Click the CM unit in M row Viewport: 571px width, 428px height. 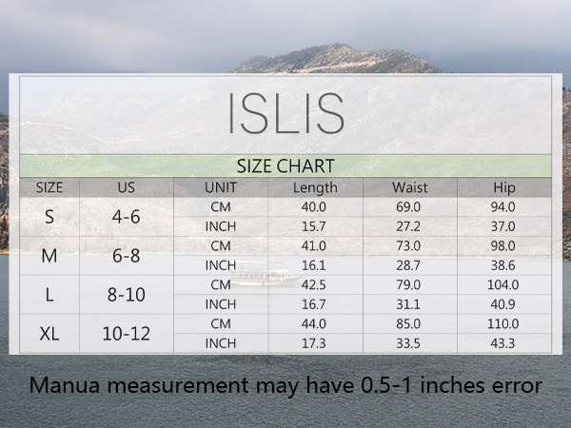[x=221, y=246]
